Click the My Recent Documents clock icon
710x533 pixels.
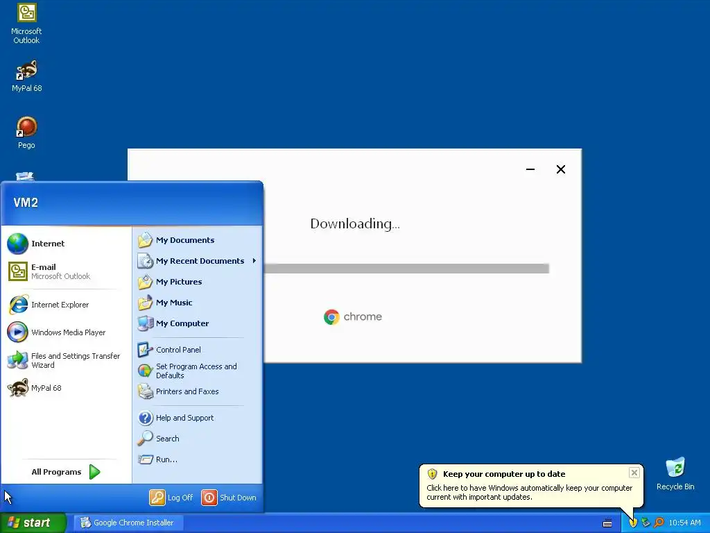[146, 261]
